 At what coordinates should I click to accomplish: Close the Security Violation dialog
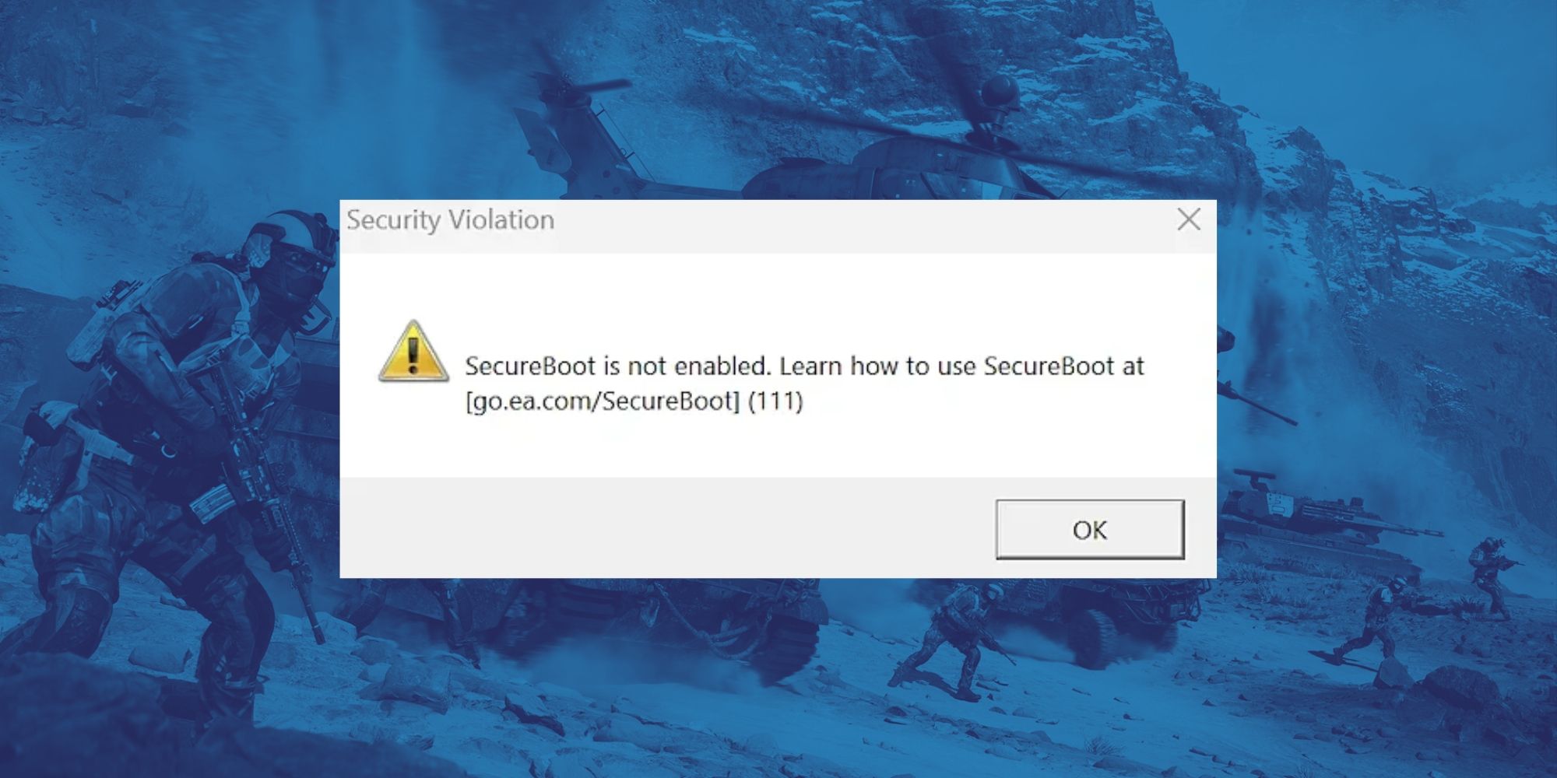pyautogui.click(x=1189, y=219)
